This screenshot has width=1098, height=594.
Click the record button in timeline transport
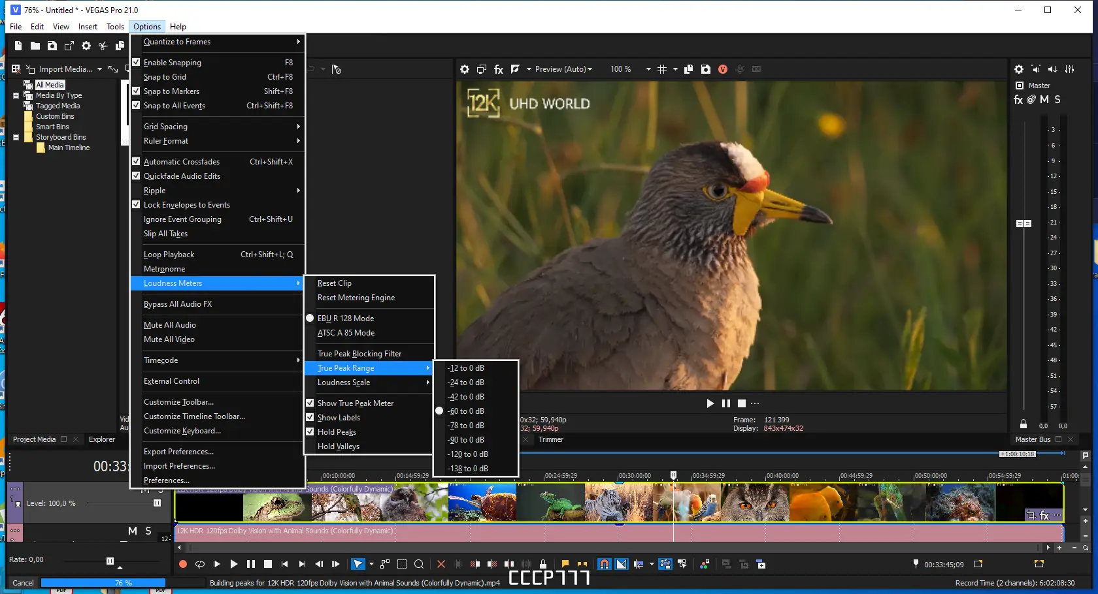(183, 564)
